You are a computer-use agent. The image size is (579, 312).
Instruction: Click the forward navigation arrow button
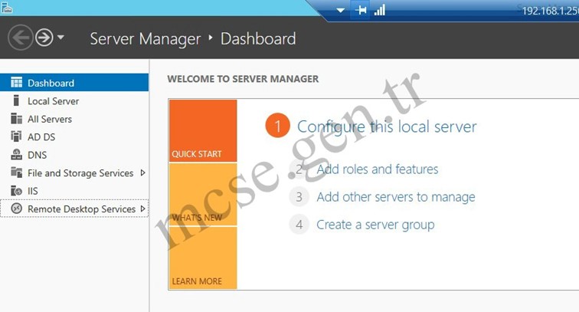[x=44, y=38]
